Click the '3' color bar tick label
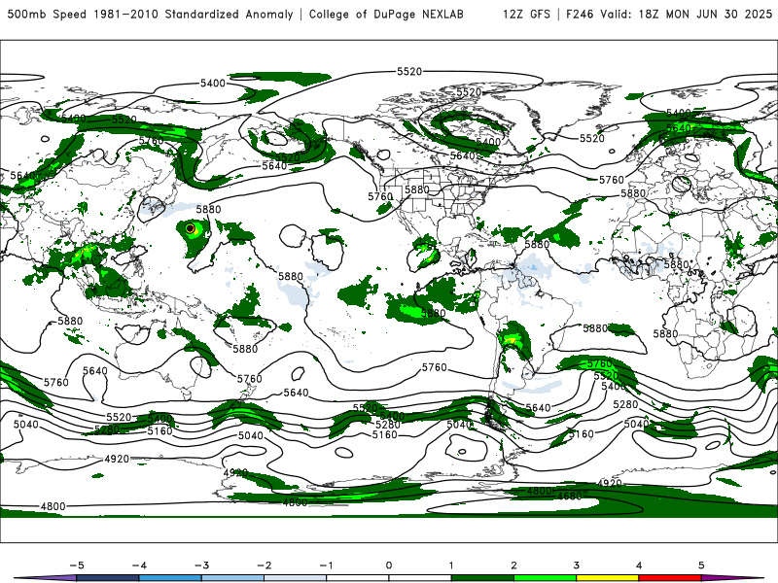778x583 pixels. 577,566
